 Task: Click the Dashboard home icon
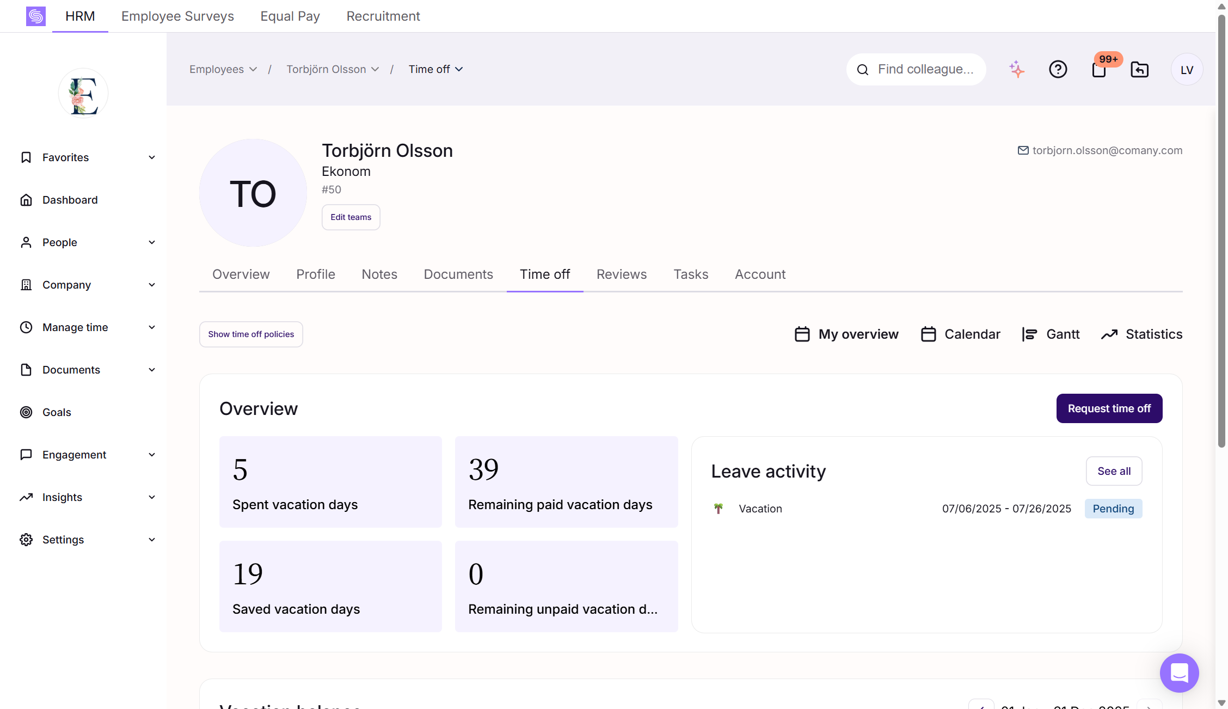coord(26,200)
